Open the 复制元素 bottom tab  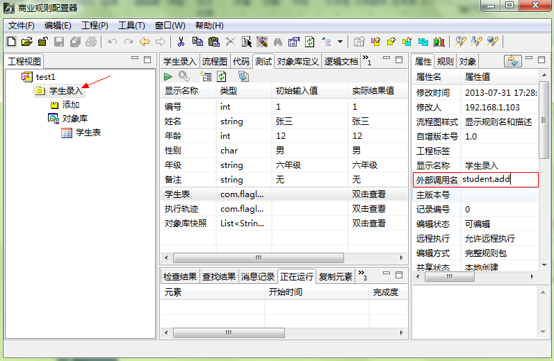(x=335, y=277)
